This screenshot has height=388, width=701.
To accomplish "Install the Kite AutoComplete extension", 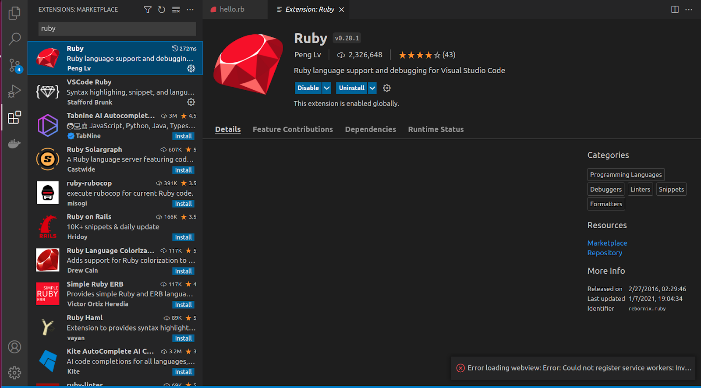I will 184,372.
